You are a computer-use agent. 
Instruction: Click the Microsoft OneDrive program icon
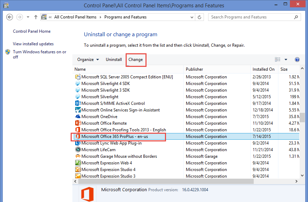(78, 117)
